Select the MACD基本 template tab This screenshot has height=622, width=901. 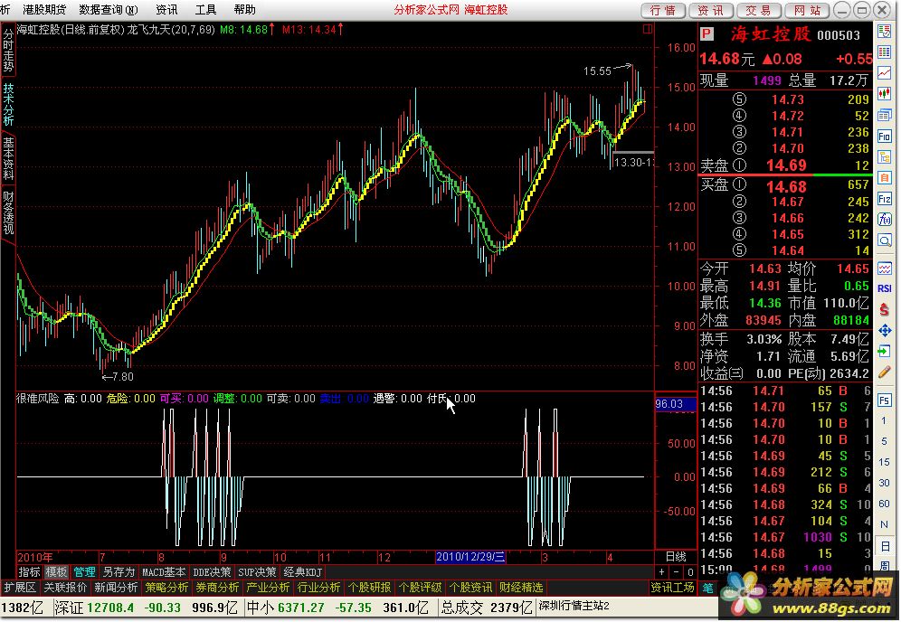[x=164, y=572]
